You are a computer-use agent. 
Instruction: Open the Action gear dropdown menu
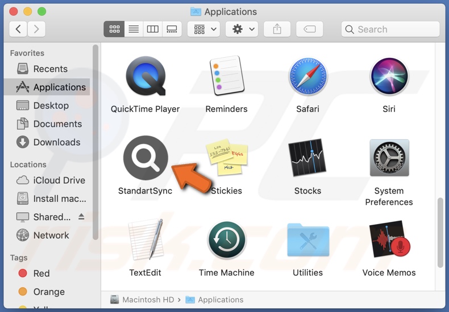click(x=242, y=29)
